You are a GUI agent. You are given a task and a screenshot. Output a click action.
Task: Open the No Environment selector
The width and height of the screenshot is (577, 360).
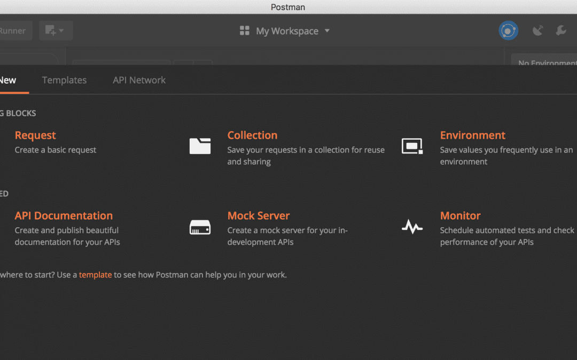pos(544,60)
